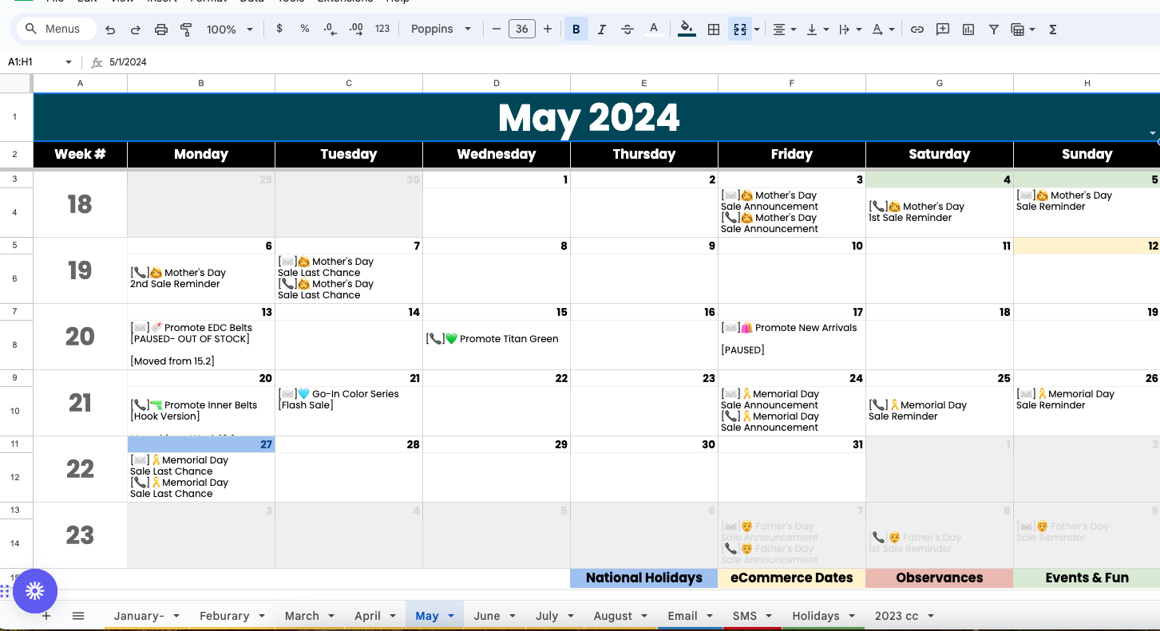Click the font size input field

[521, 30]
